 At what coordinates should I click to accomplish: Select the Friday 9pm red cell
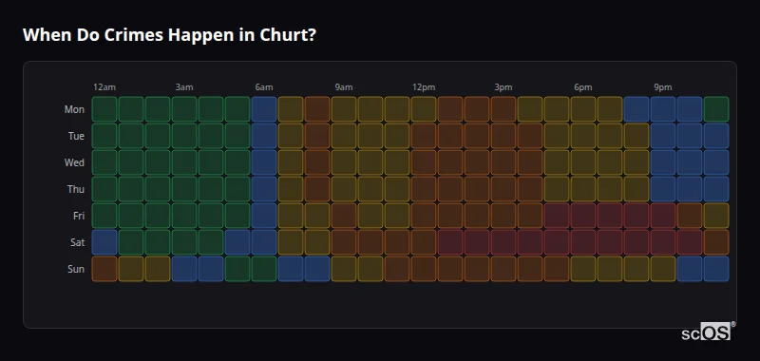[x=663, y=216]
